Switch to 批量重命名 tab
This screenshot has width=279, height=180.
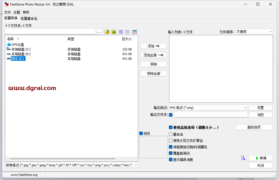point(29,18)
